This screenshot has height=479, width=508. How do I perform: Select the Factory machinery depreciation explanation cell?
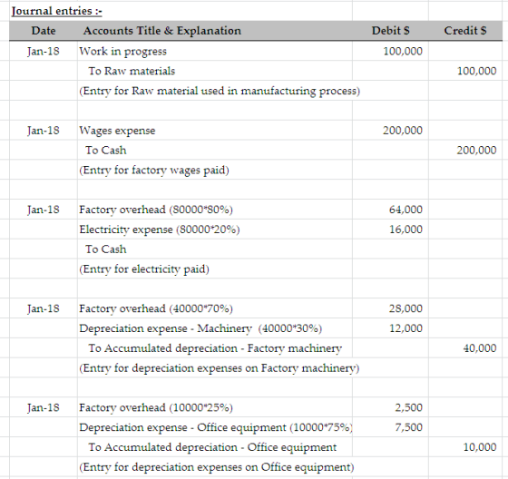click(x=220, y=368)
